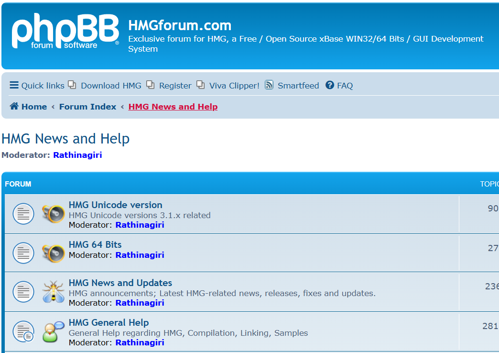Click 'HMG announcements; Latest HMG-related news' description
499x353 pixels.
coord(222,293)
